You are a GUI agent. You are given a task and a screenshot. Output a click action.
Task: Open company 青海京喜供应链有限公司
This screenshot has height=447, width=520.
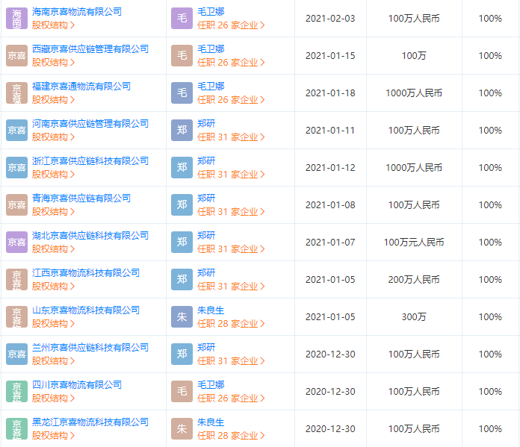(x=81, y=199)
